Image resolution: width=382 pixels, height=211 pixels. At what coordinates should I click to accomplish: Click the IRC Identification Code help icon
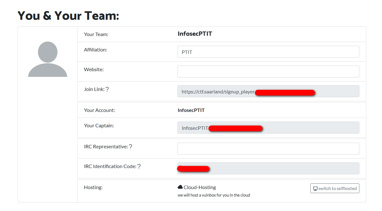click(139, 166)
